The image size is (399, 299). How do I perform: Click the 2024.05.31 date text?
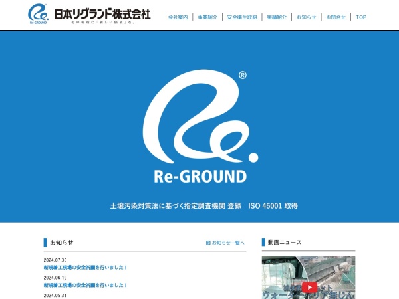click(x=55, y=296)
